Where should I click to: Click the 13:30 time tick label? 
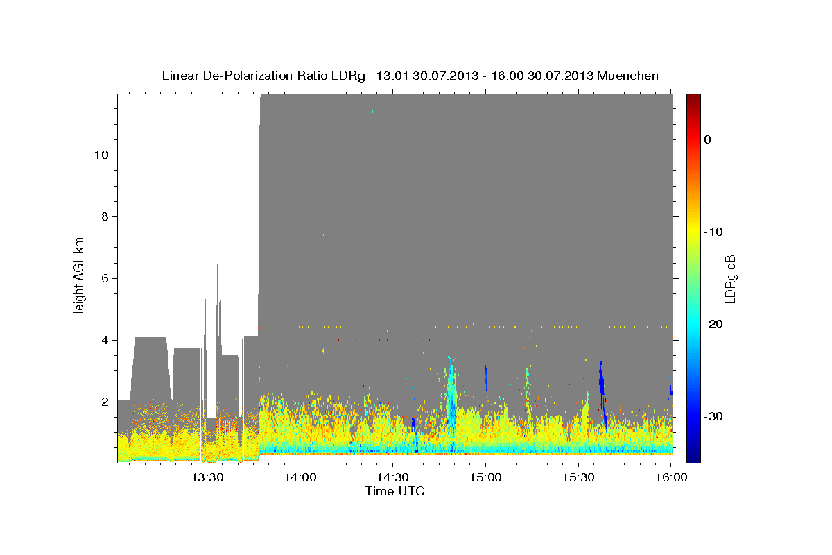pos(207,477)
